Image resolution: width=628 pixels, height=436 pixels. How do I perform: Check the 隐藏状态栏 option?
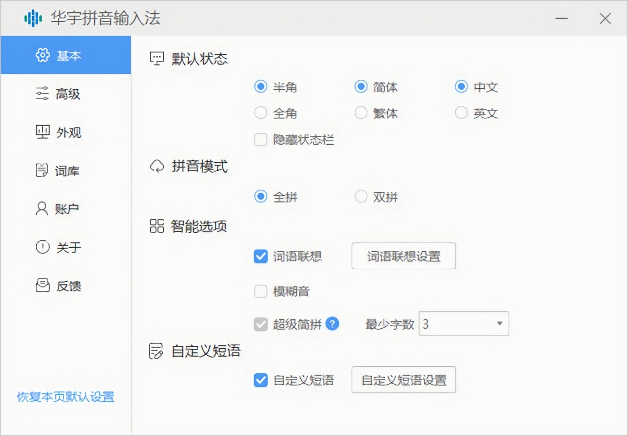tap(261, 140)
